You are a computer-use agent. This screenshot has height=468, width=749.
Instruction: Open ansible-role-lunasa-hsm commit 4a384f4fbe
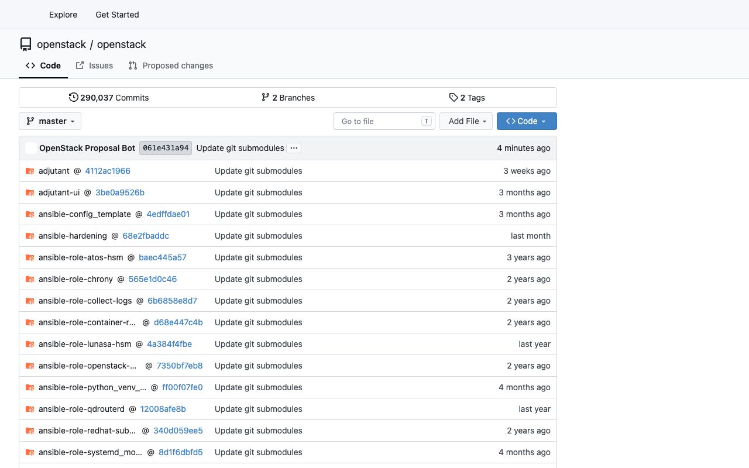tap(169, 344)
